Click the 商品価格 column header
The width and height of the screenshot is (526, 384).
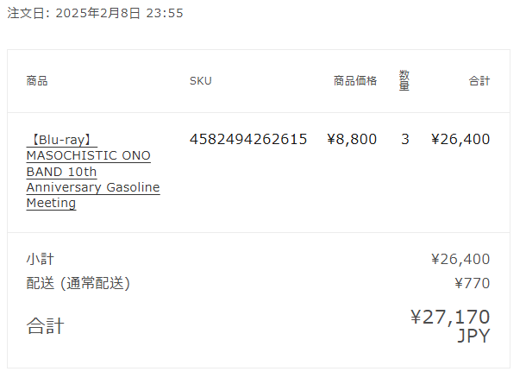355,81
